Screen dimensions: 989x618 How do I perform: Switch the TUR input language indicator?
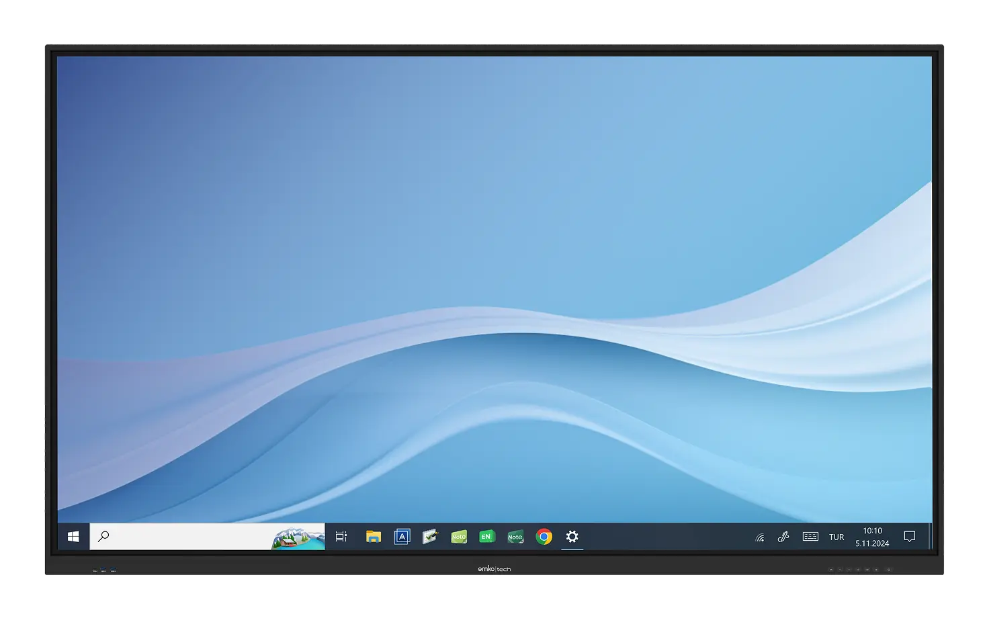[x=836, y=537]
